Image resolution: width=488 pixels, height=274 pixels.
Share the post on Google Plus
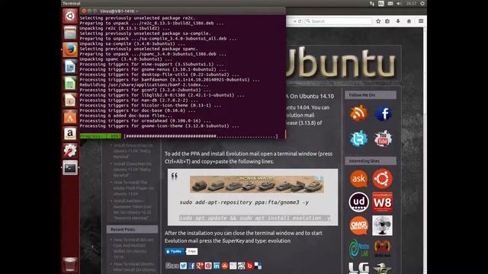(200, 266)
